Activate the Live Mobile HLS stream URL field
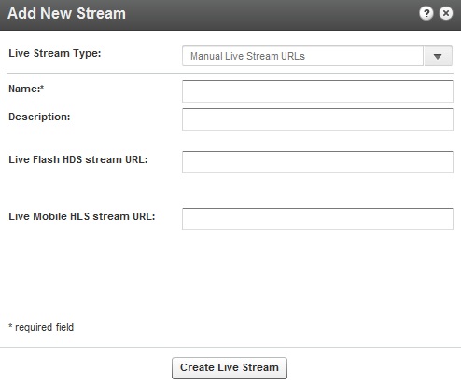Image resolution: width=461 pixels, height=385 pixels. (x=317, y=219)
